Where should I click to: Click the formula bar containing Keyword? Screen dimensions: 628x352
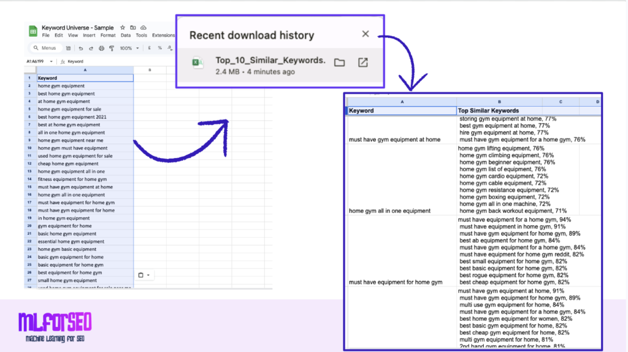pyautogui.click(x=120, y=62)
